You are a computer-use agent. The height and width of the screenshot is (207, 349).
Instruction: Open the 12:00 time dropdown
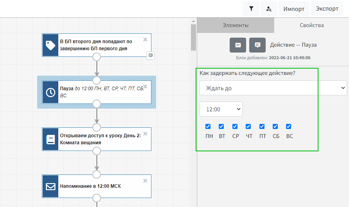point(221,109)
